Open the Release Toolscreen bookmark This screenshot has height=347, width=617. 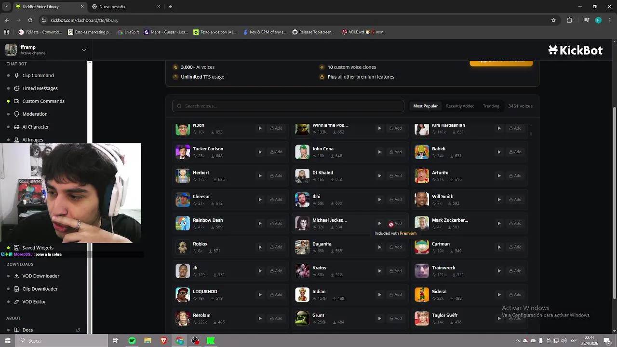[x=314, y=32]
